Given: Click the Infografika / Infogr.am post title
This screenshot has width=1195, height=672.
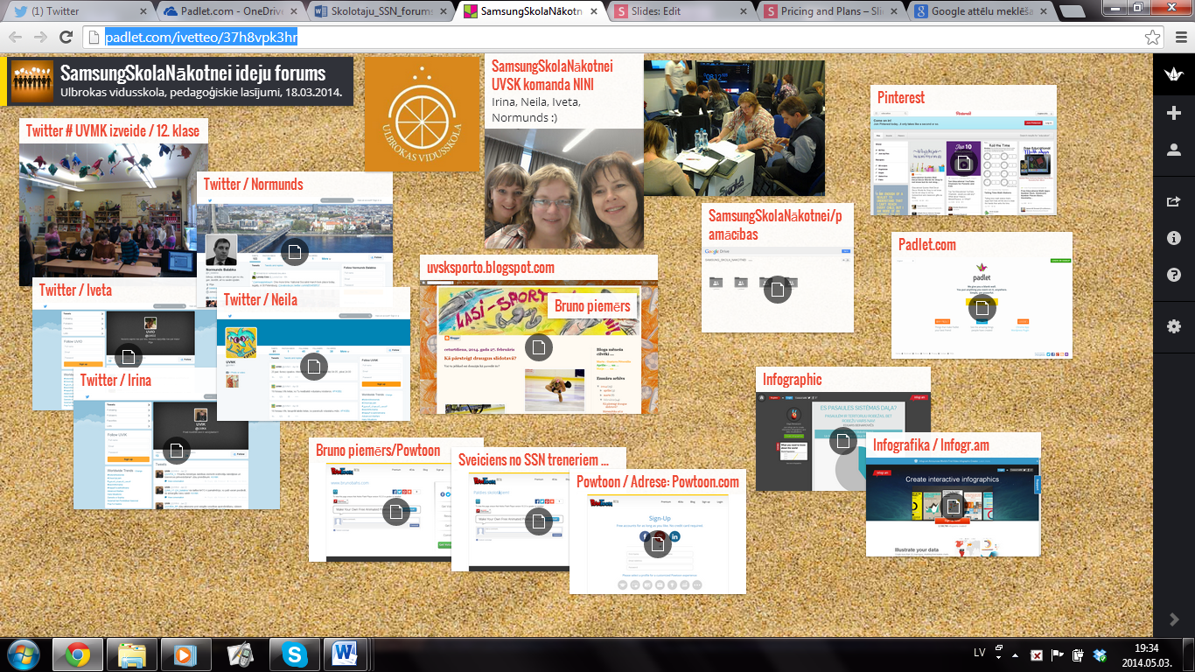Looking at the screenshot, I should coord(931,445).
